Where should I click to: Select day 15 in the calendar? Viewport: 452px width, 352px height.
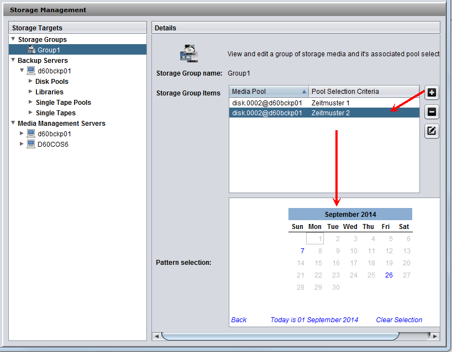tap(318, 263)
